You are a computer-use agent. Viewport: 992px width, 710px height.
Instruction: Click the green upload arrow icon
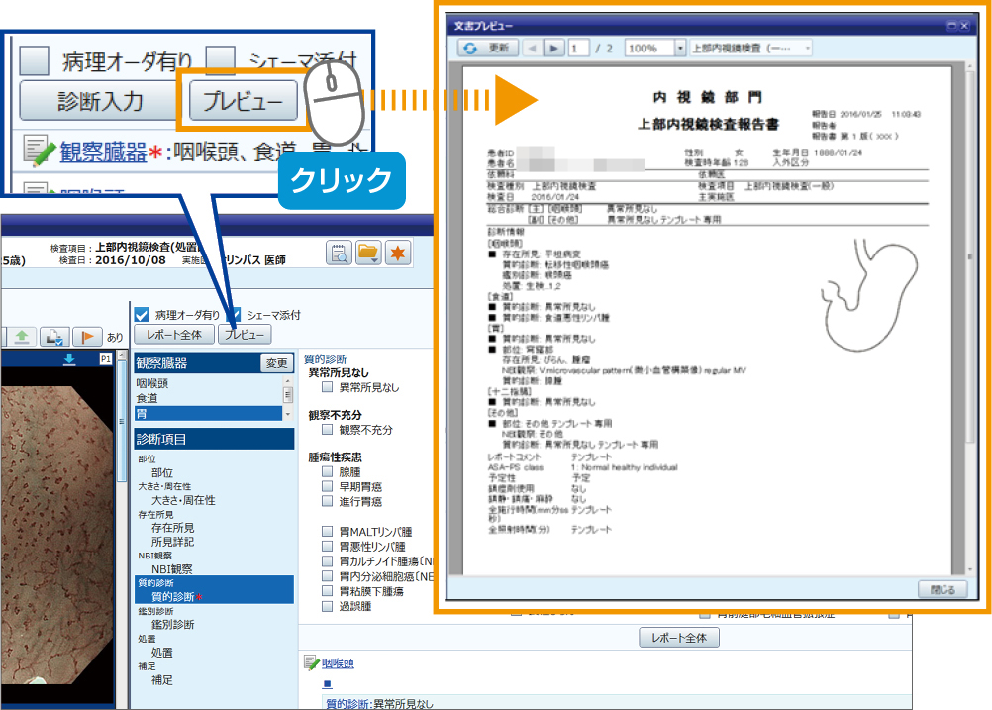coord(23,337)
